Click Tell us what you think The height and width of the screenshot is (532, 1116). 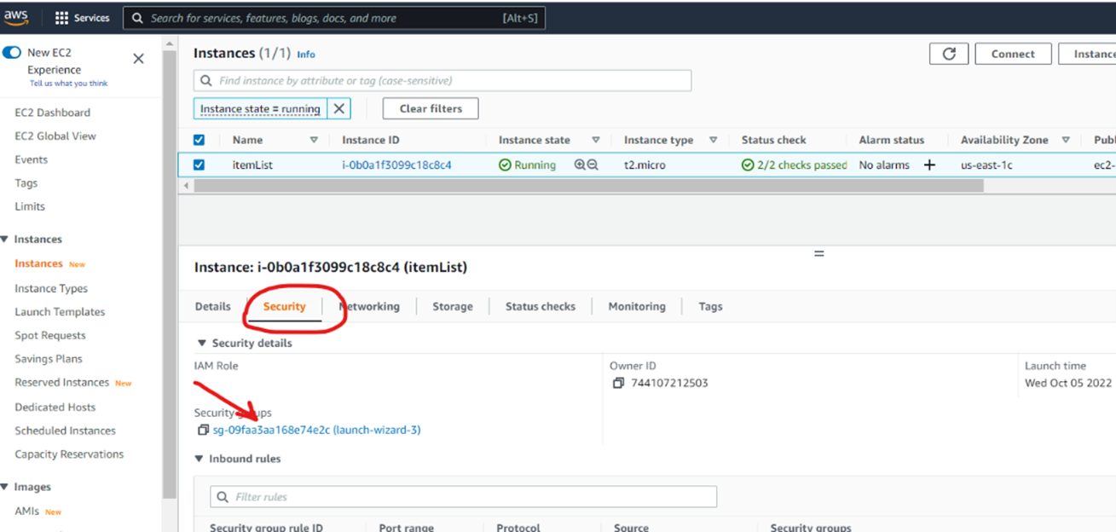69,84
